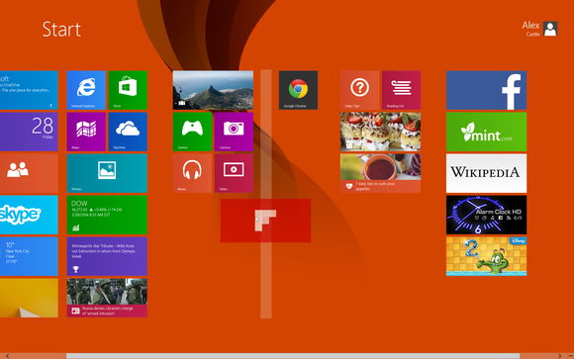Image resolution: width=574 pixels, height=359 pixels.
Task: Click the zoom-out minus button in corner
Action: pyautogui.click(x=571, y=356)
